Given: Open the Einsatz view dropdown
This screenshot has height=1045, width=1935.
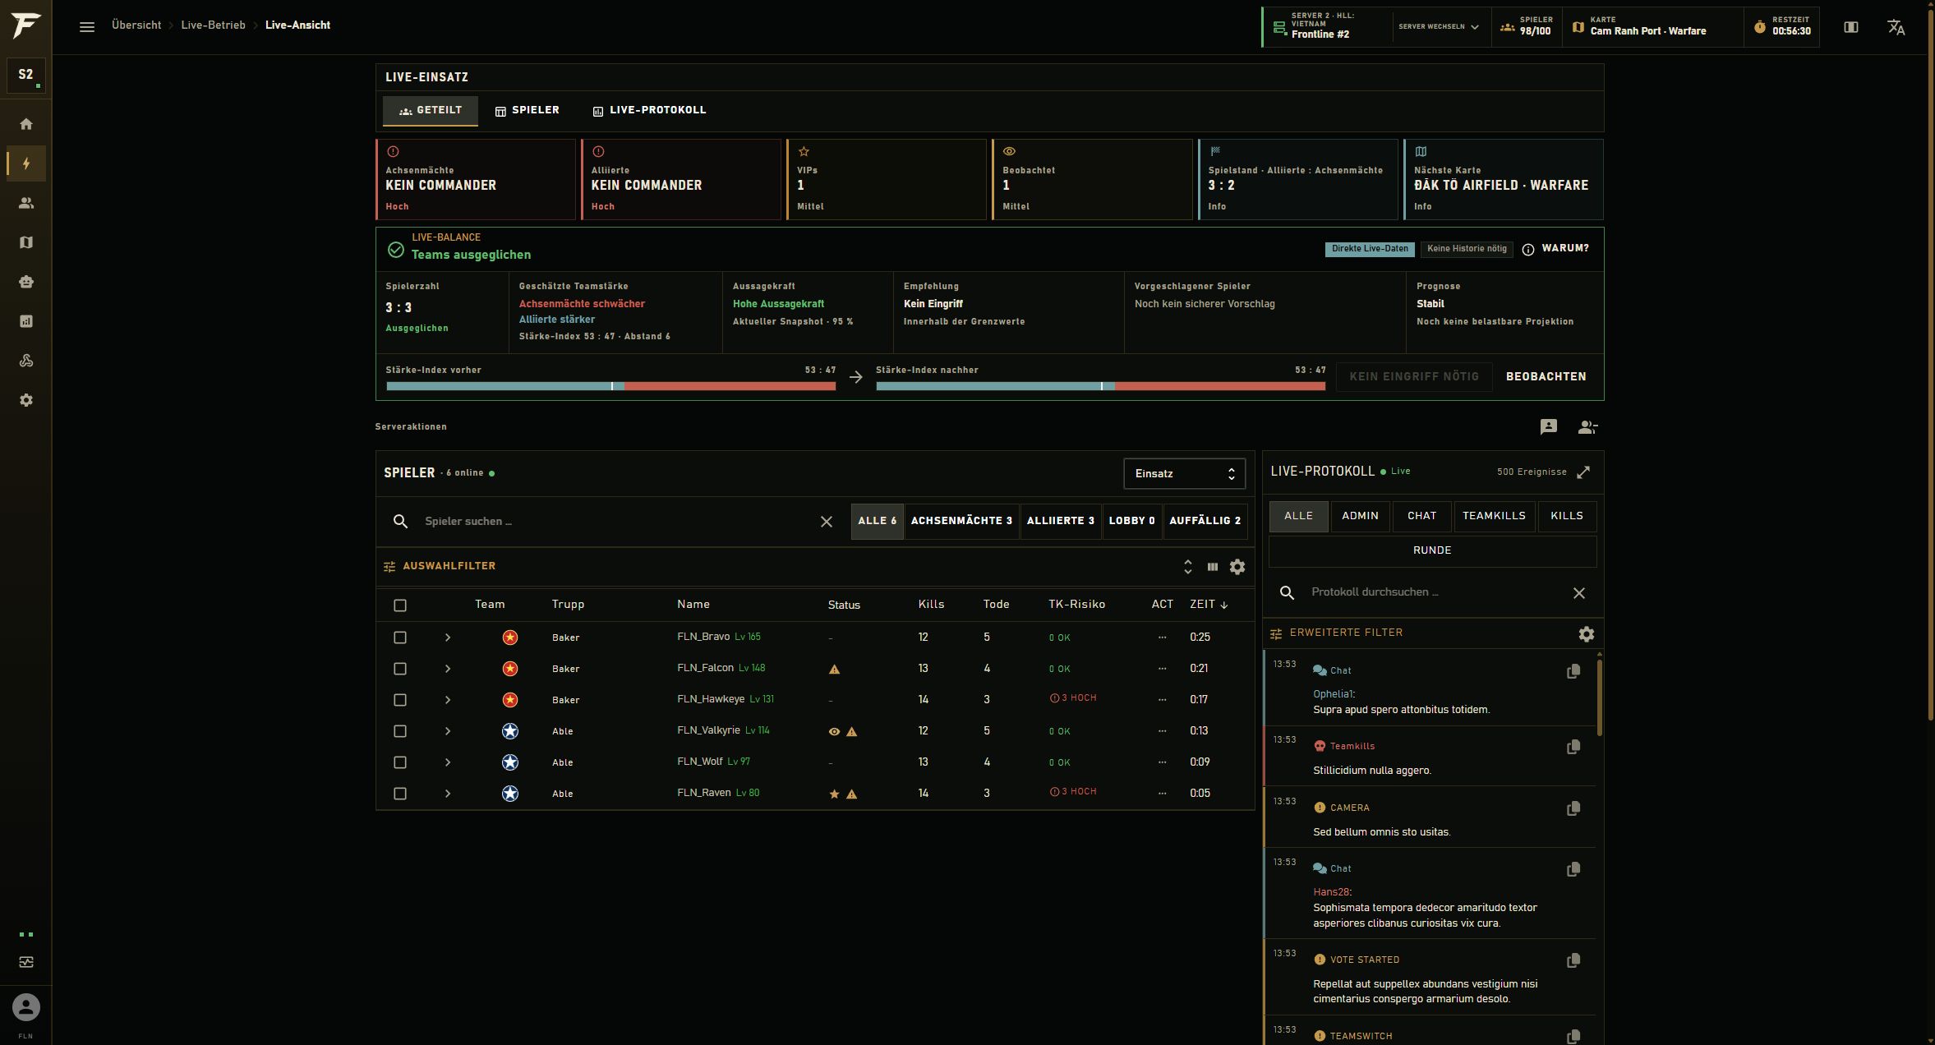Looking at the screenshot, I should [1184, 474].
